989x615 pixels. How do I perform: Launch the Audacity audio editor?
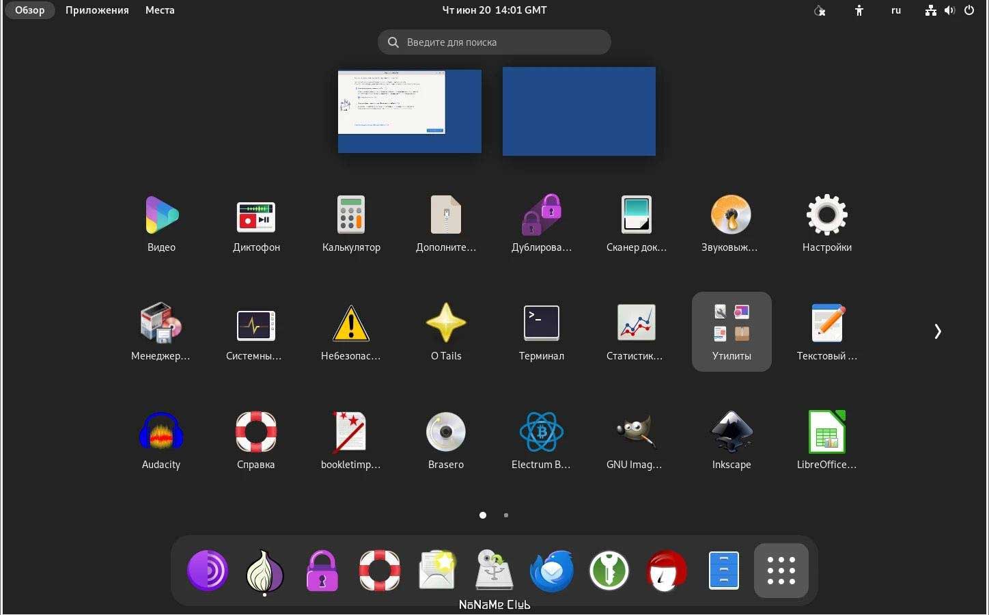tap(161, 441)
